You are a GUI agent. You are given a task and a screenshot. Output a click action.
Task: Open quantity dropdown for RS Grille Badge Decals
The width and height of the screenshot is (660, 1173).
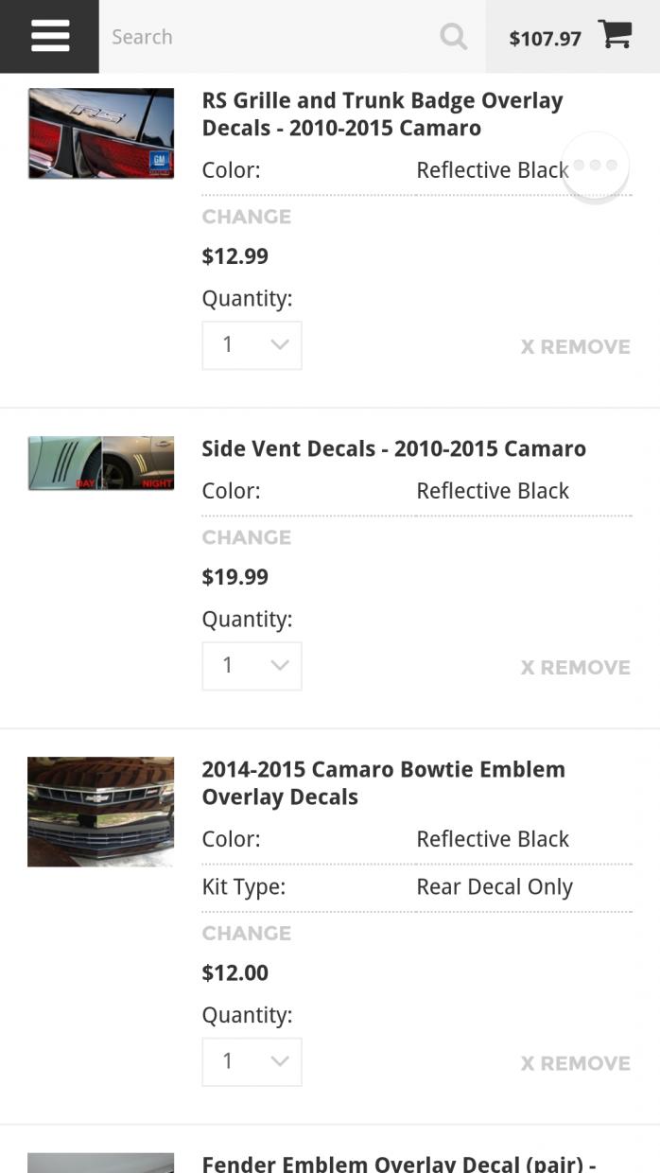coord(252,344)
